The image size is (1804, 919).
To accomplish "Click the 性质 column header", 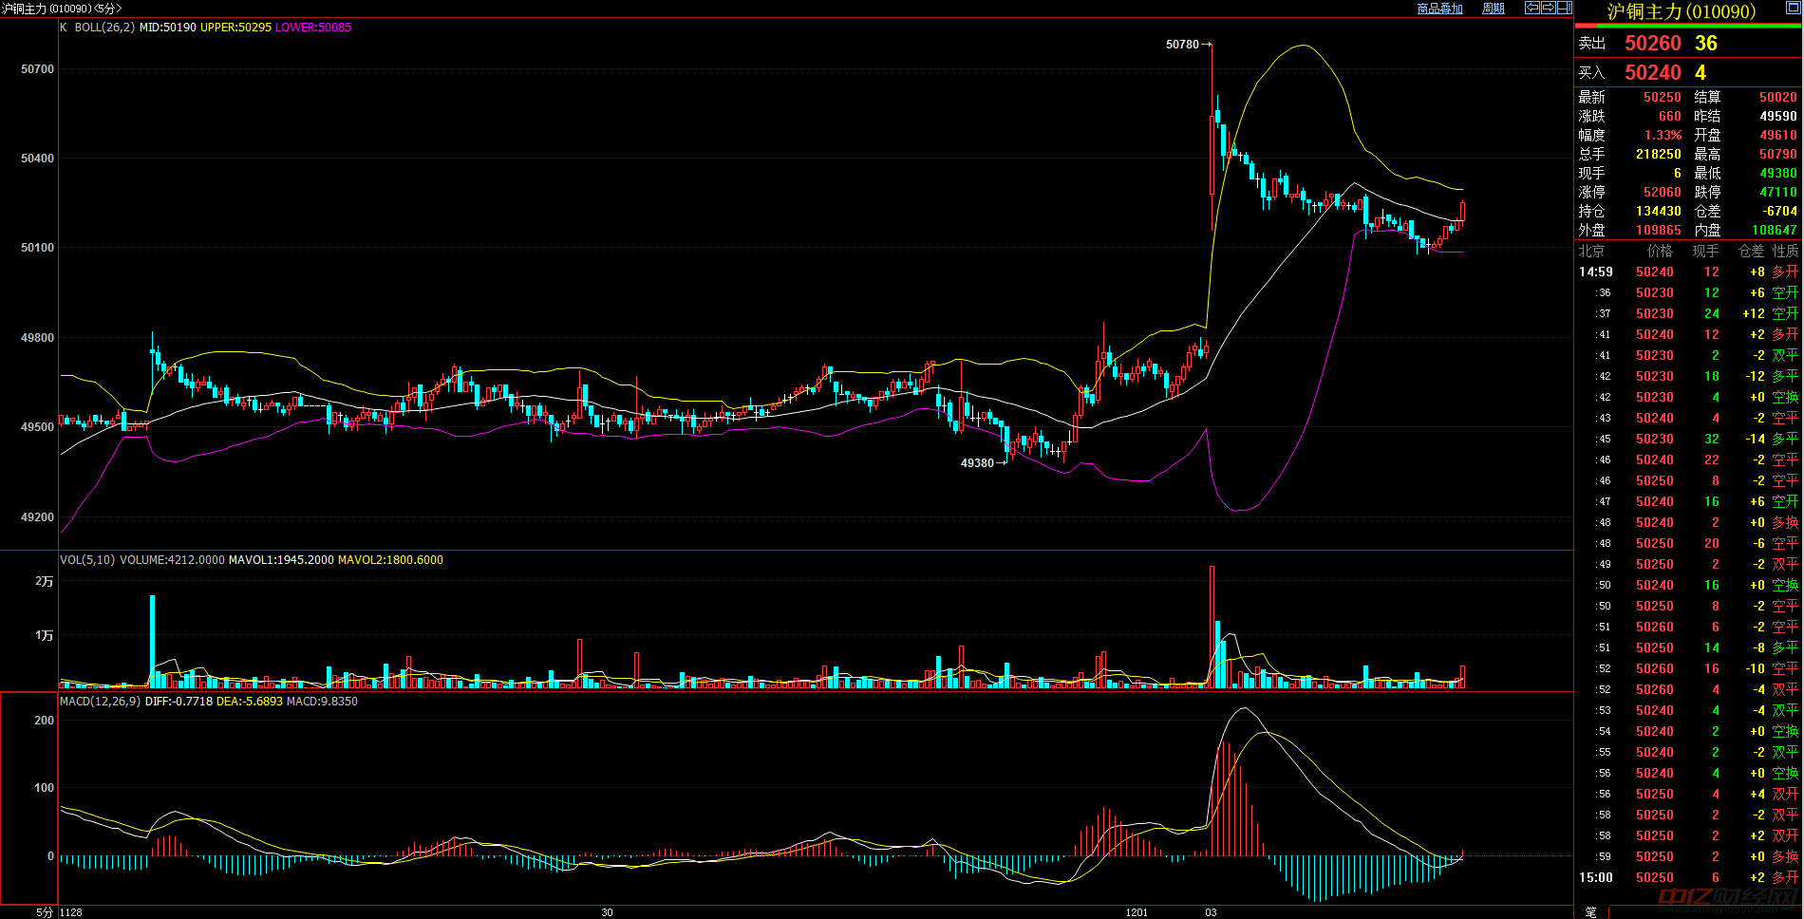I will pyautogui.click(x=1785, y=252).
